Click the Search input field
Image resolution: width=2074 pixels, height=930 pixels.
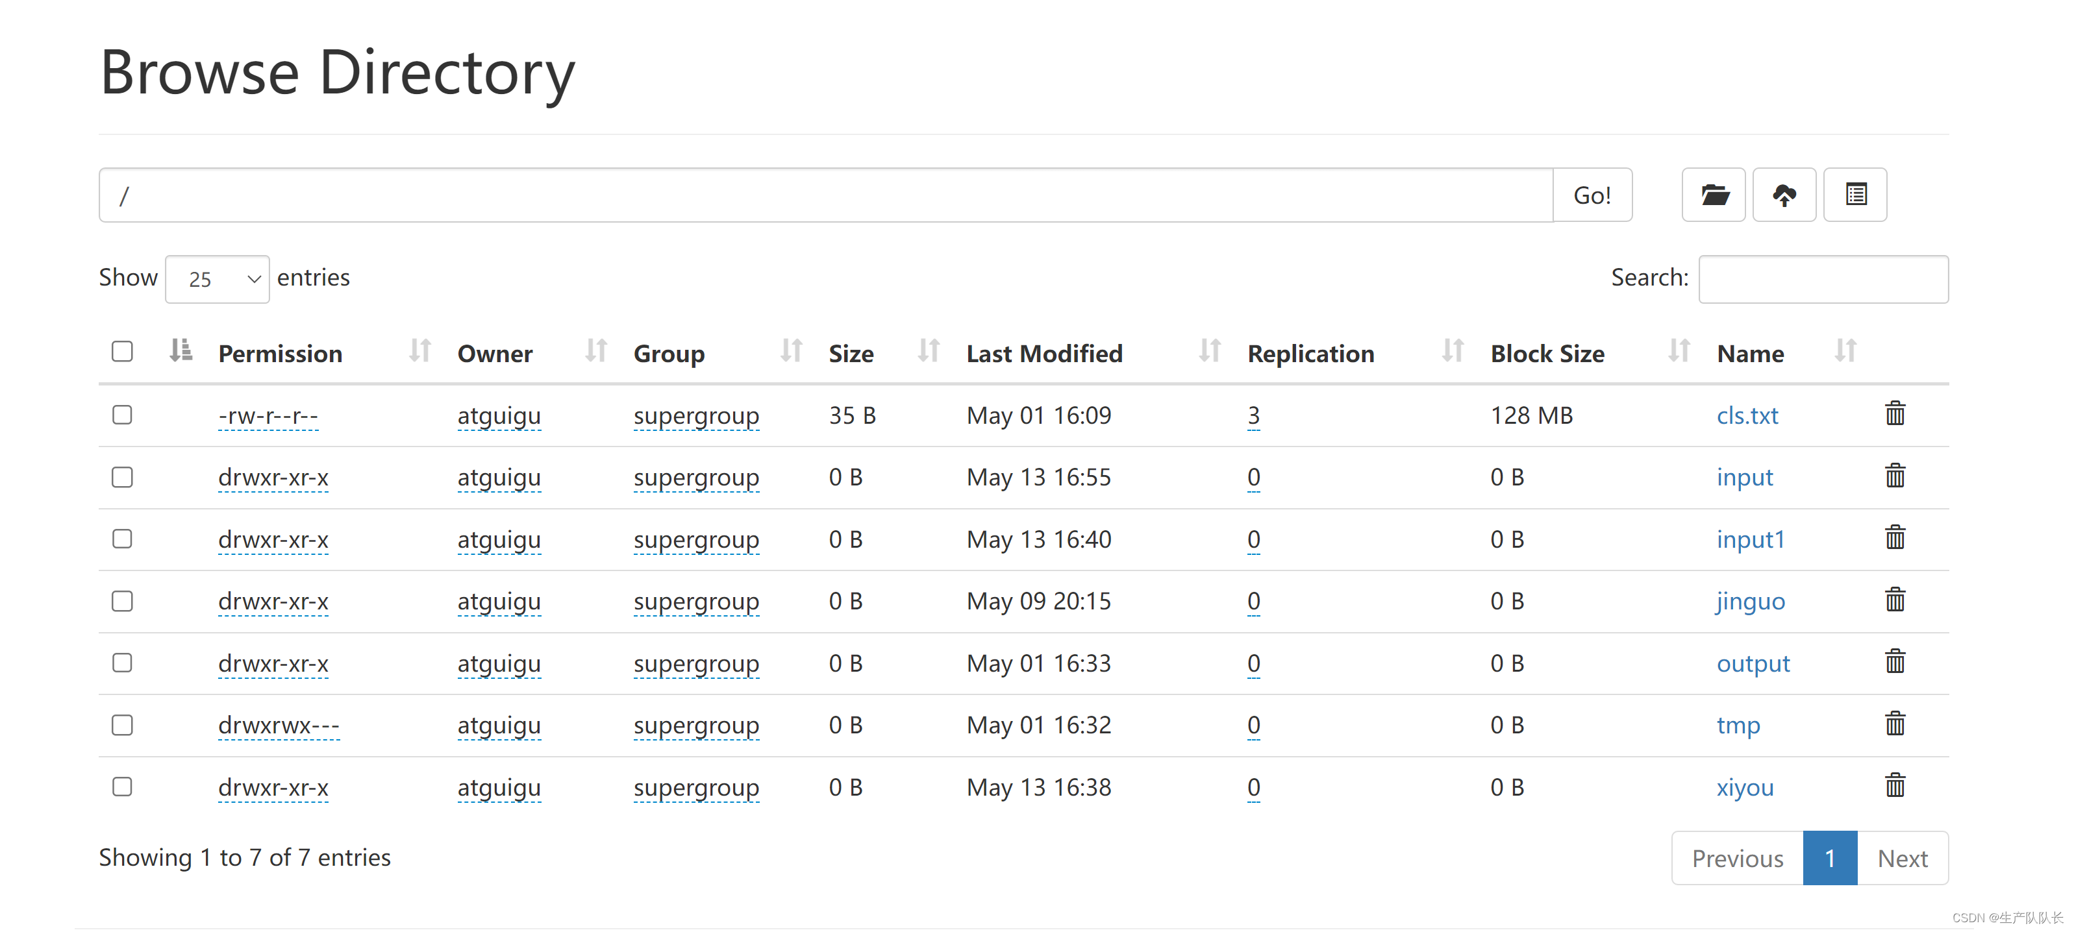point(1823,279)
